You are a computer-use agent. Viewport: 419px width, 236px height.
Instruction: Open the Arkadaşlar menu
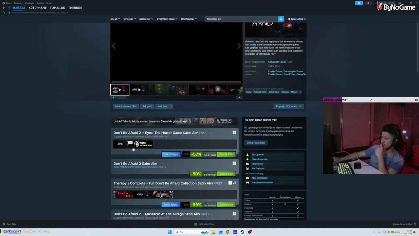[29, 3]
